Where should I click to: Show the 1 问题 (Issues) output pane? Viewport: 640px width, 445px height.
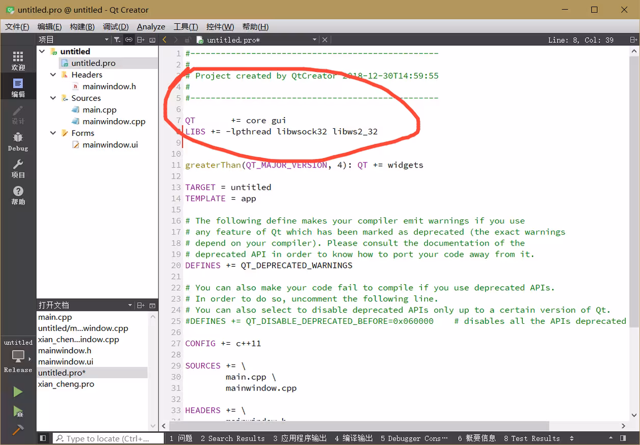(x=181, y=438)
